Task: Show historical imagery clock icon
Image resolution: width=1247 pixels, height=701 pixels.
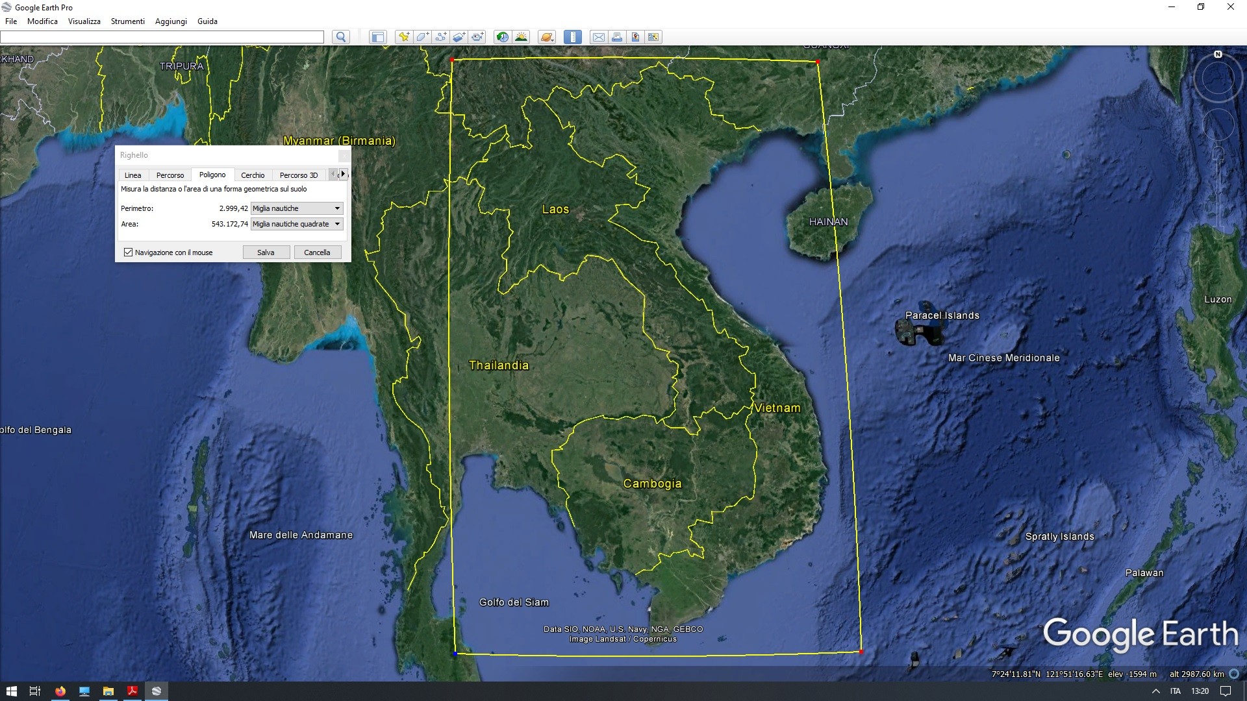Action: 503,37
